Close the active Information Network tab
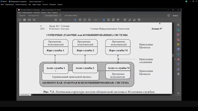Image resolution: width=198 pixels, height=111 pixels. (x=60, y=16)
